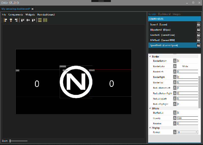The image size is (203, 145).
Task: Open the fx formula for Format
Action: point(175,132)
